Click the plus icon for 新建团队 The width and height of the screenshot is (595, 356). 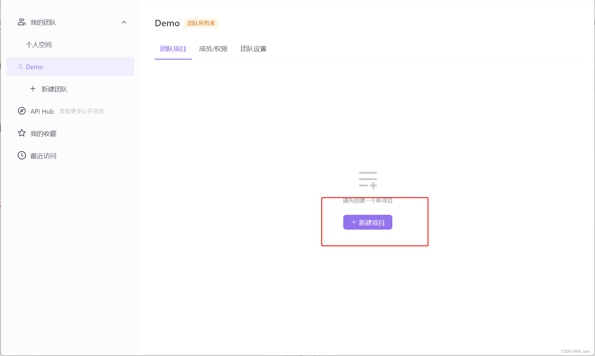(33, 89)
